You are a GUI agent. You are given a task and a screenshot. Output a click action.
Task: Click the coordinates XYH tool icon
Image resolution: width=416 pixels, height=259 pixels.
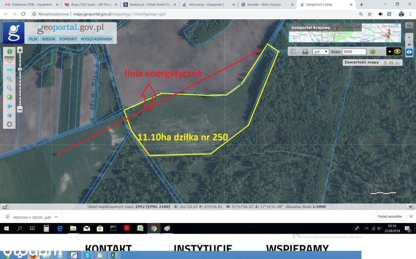[x=10, y=69]
